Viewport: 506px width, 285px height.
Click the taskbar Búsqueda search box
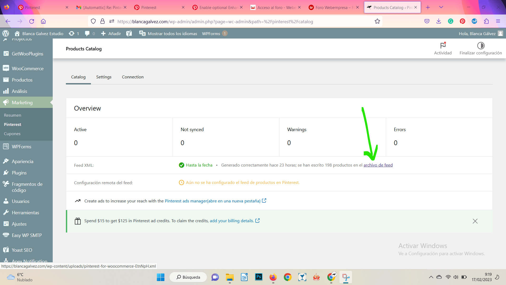pos(188,277)
